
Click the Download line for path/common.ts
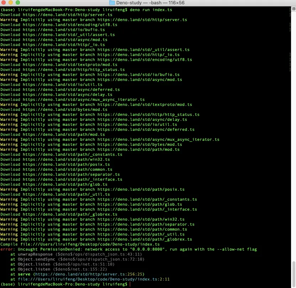click(56, 169)
